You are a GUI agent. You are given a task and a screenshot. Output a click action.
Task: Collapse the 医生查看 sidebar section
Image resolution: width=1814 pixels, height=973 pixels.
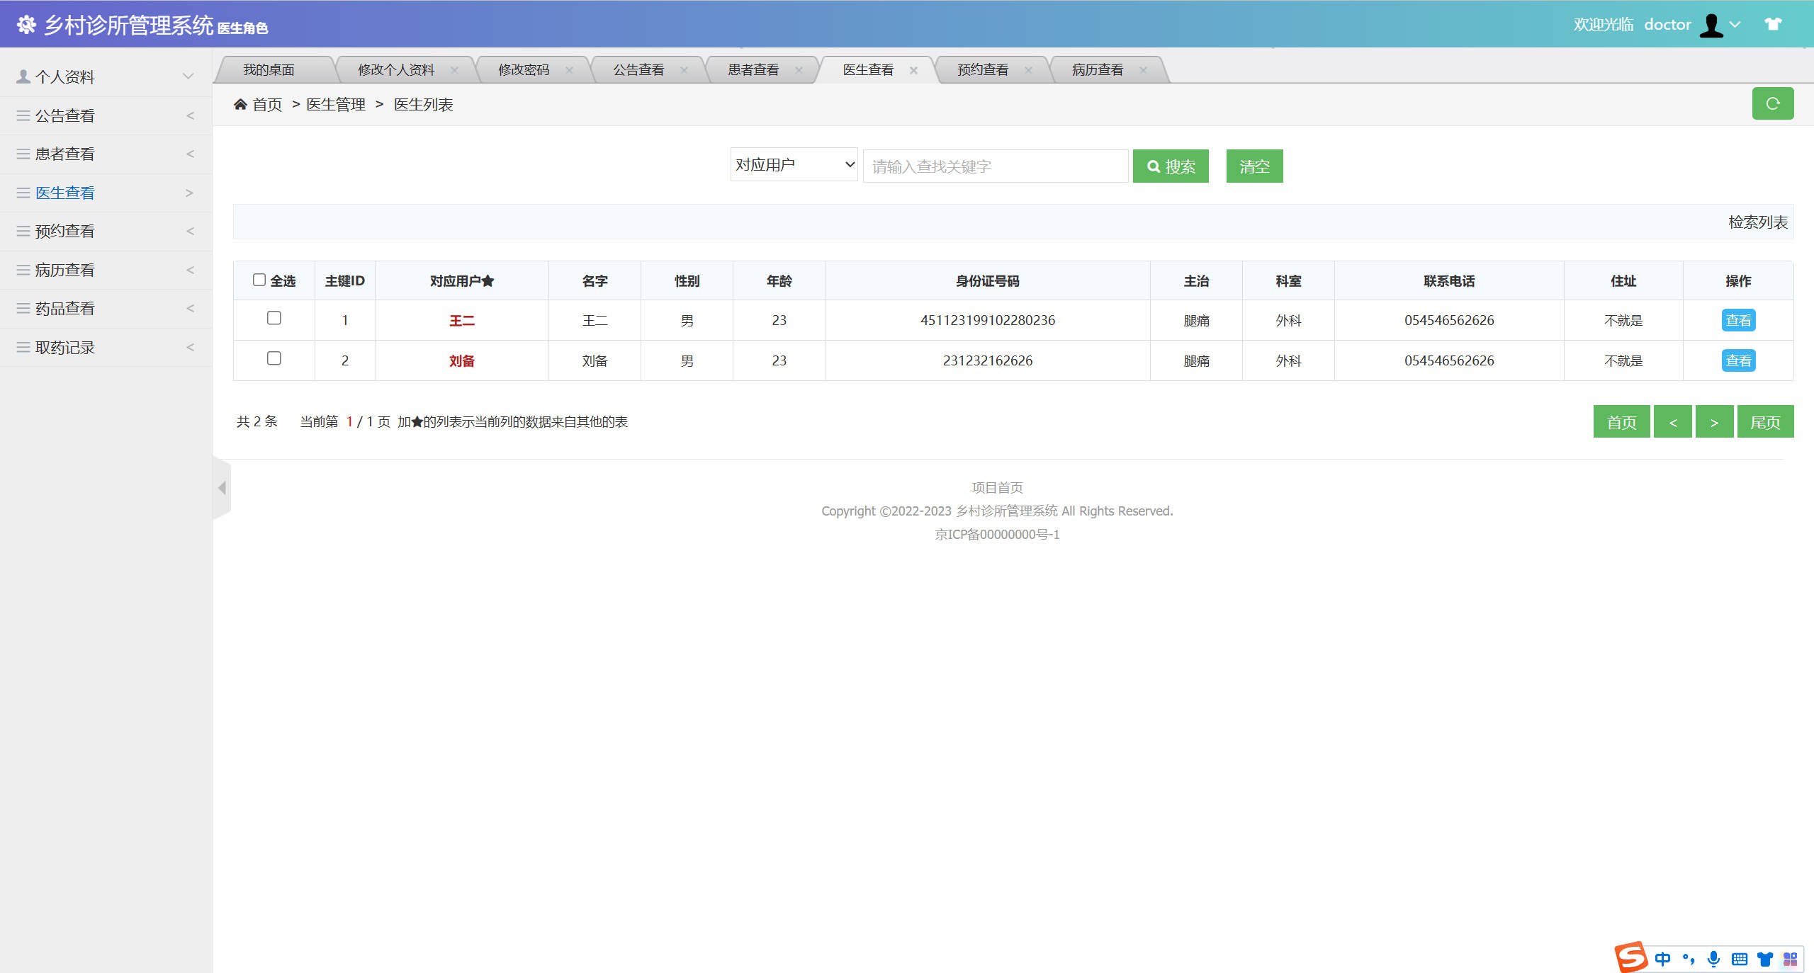[106, 192]
